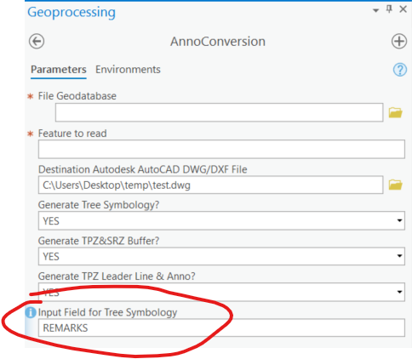Toggle auto-hide pin on Geoprocessing pane

coord(389,9)
